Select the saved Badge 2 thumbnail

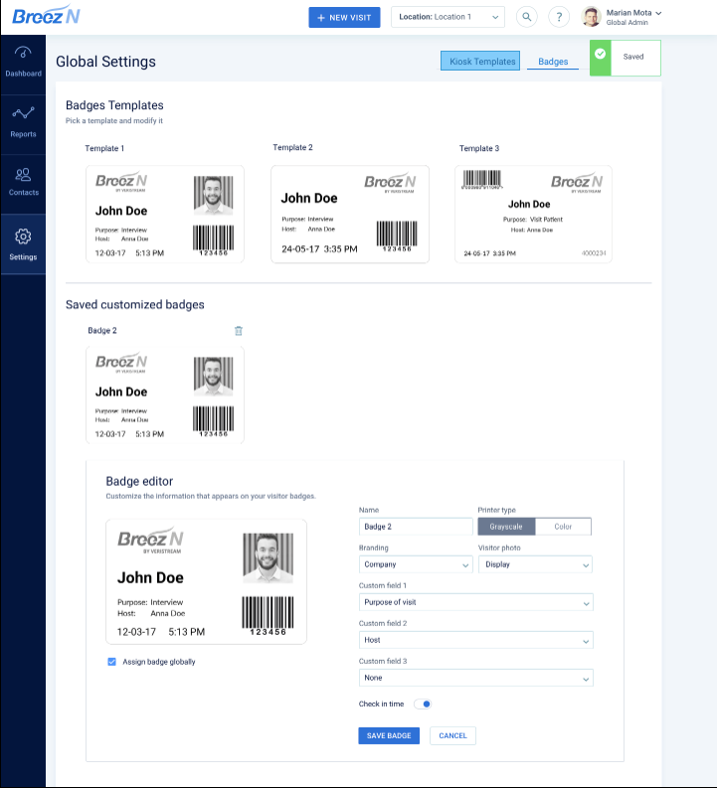(x=165, y=395)
